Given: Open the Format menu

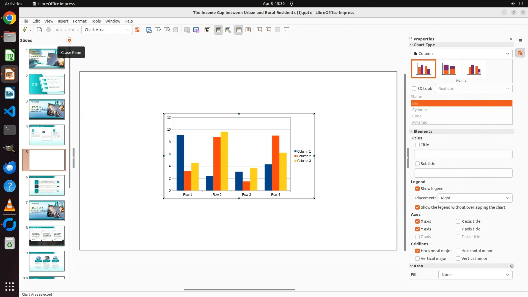Looking at the screenshot, I should click(79, 21).
